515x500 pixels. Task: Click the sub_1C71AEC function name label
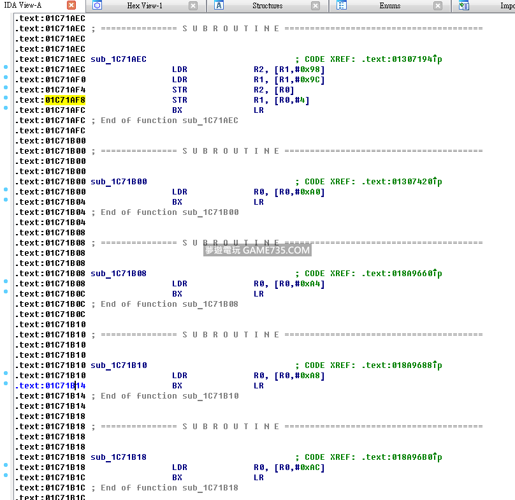point(119,59)
